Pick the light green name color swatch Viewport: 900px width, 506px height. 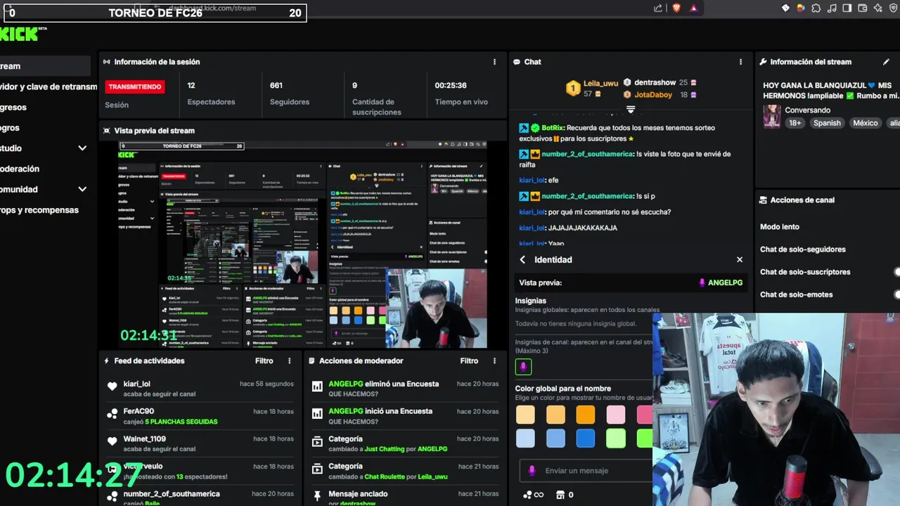click(x=616, y=439)
